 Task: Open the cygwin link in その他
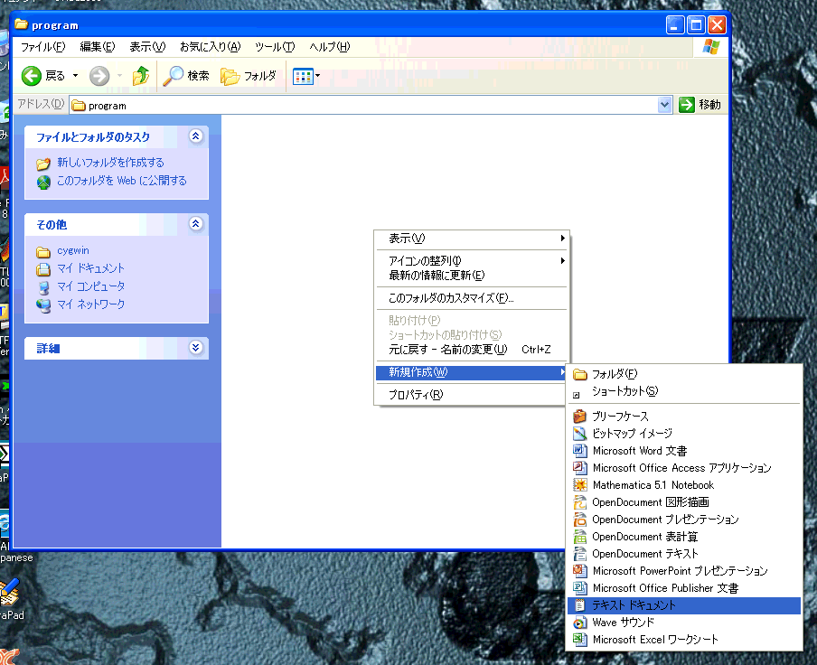click(x=73, y=250)
